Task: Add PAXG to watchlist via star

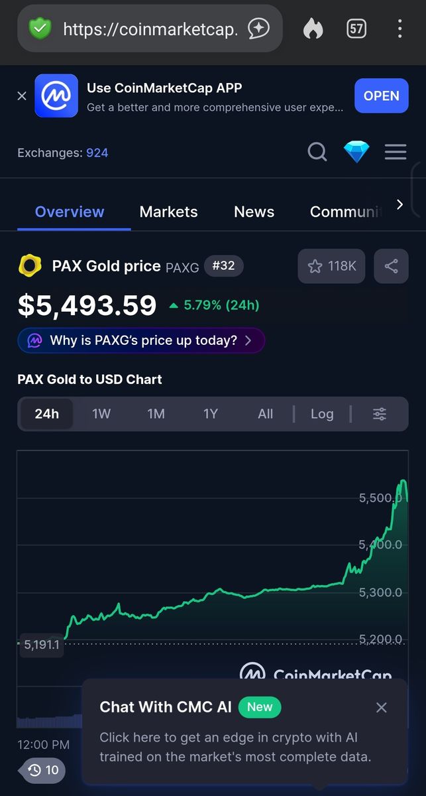Action: coord(331,266)
